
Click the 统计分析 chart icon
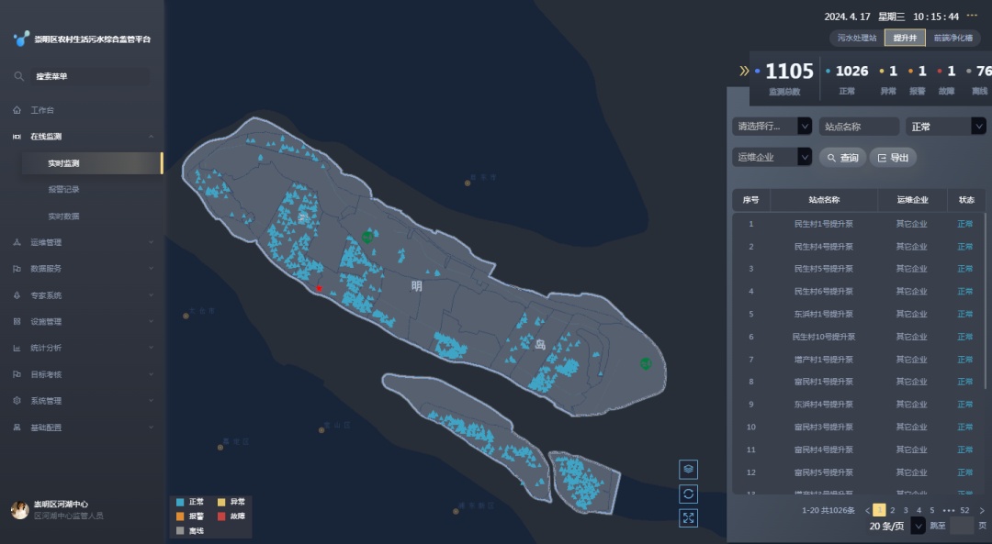17,348
